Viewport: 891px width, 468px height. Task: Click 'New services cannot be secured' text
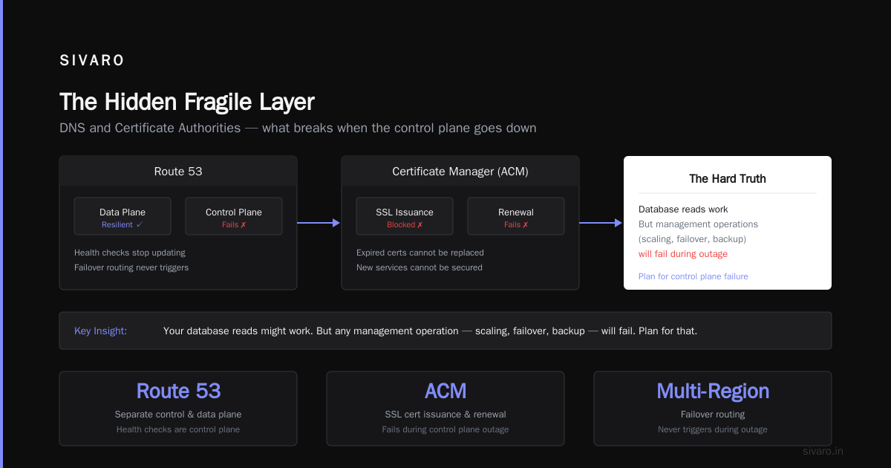(x=420, y=267)
